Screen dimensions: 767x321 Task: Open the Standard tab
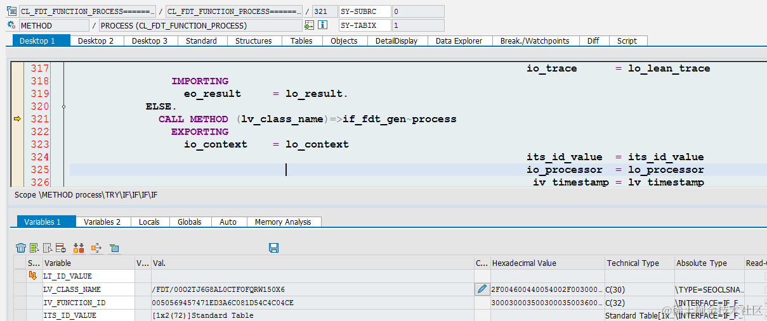[201, 41]
